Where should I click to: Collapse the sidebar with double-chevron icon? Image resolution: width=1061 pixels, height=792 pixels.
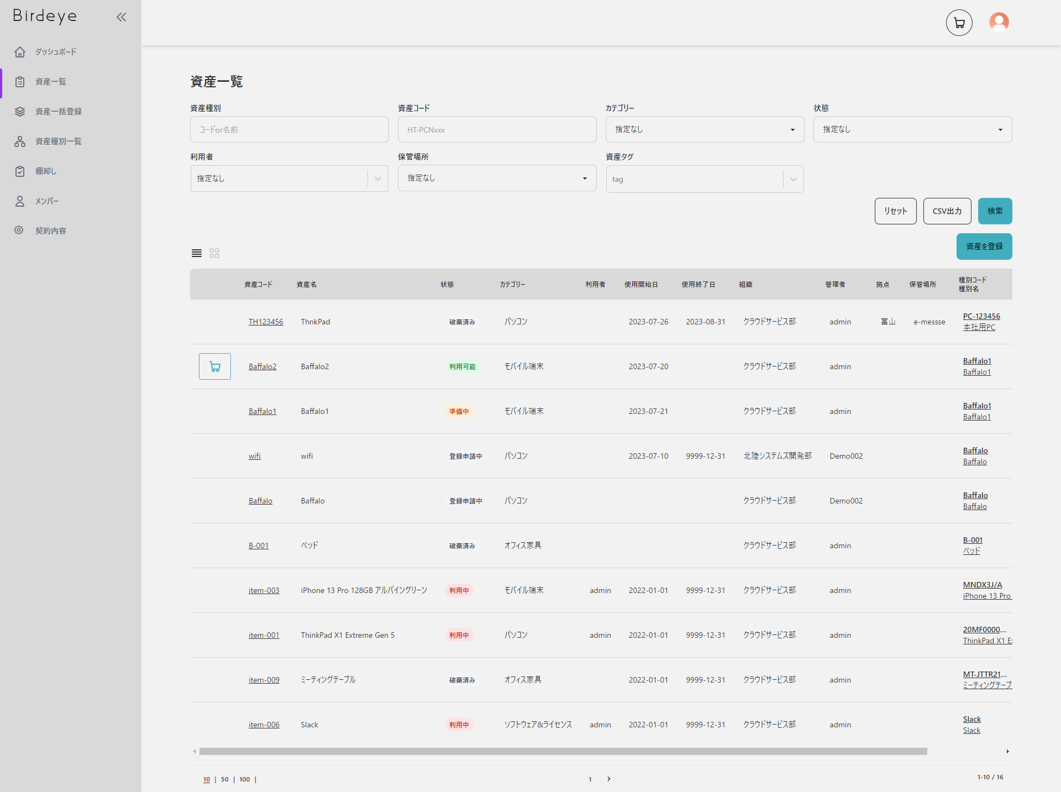121,17
